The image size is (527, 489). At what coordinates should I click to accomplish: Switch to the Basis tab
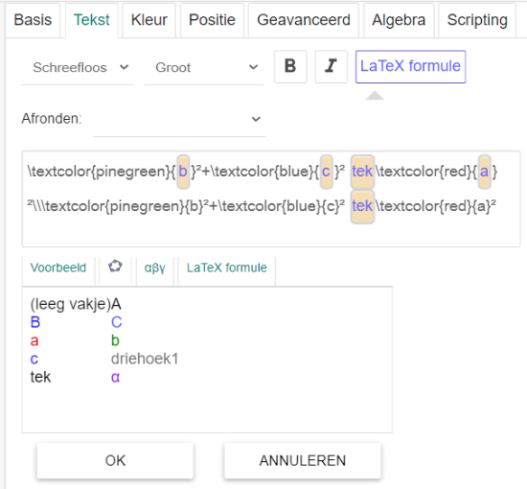tap(33, 20)
